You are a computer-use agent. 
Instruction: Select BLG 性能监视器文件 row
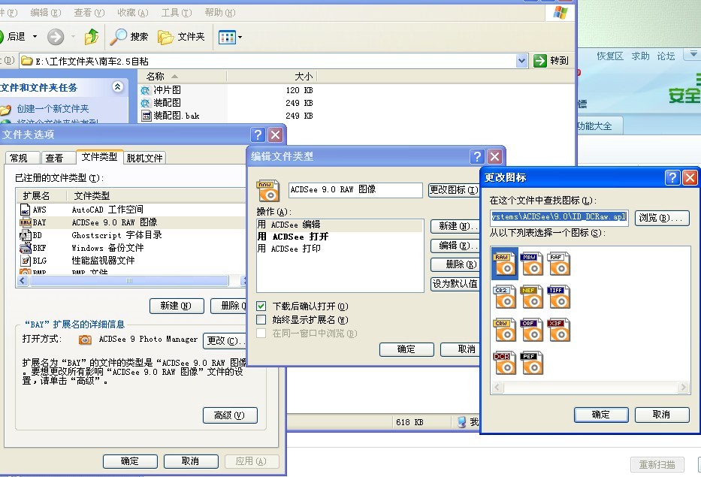point(132,261)
